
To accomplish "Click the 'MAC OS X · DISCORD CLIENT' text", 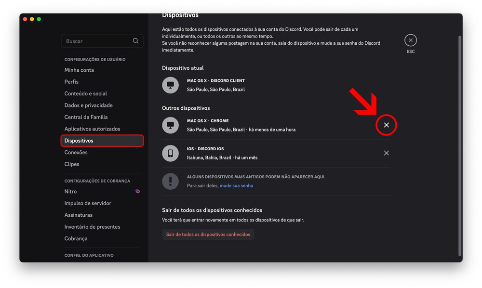I will tap(216, 81).
